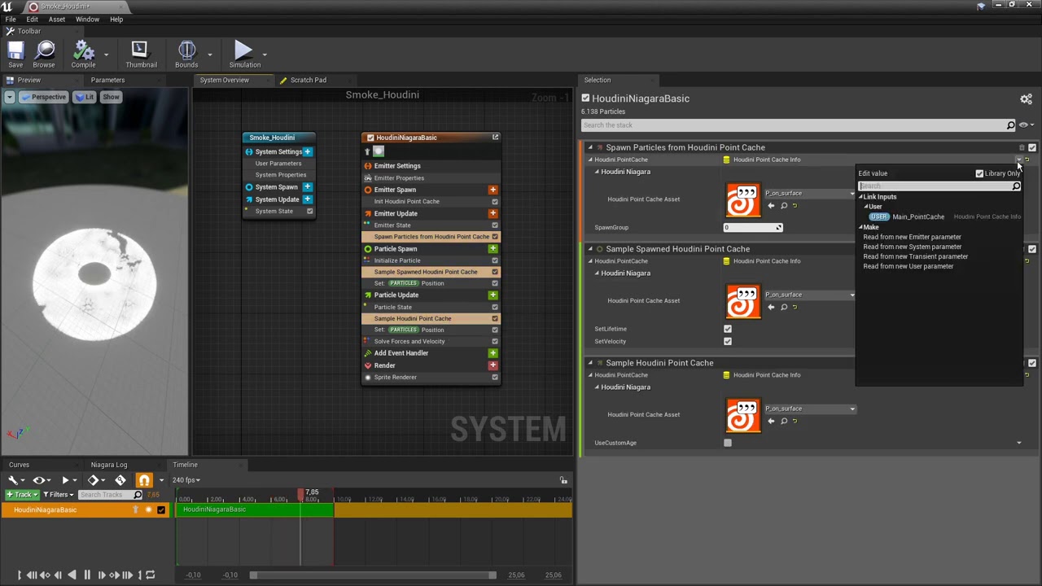Viewport: 1042px width, 586px height.
Task: Toggle the HoudiniNiagaraBasic emitter checkbox in Selection header
Action: (585, 98)
